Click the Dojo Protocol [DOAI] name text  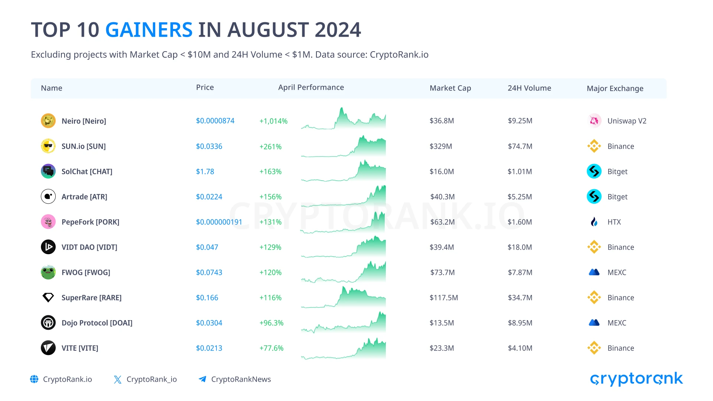[97, 323]
